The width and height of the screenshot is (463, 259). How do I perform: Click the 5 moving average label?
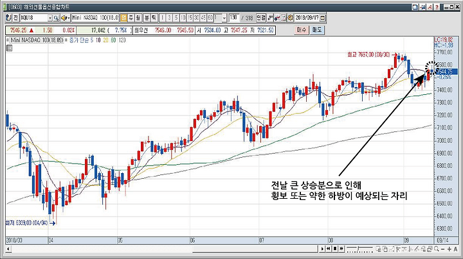(92, 40)
